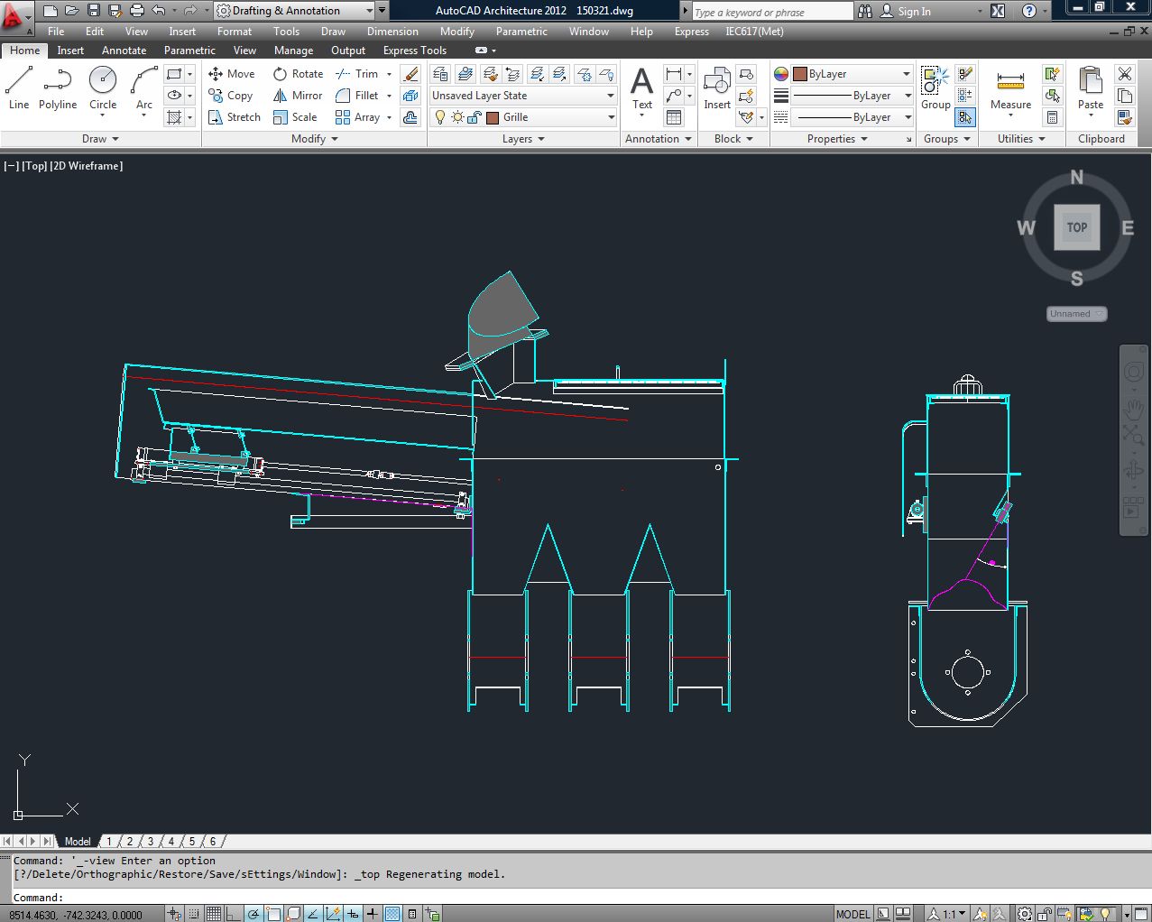Expand the Modify panel

(315, 139)
